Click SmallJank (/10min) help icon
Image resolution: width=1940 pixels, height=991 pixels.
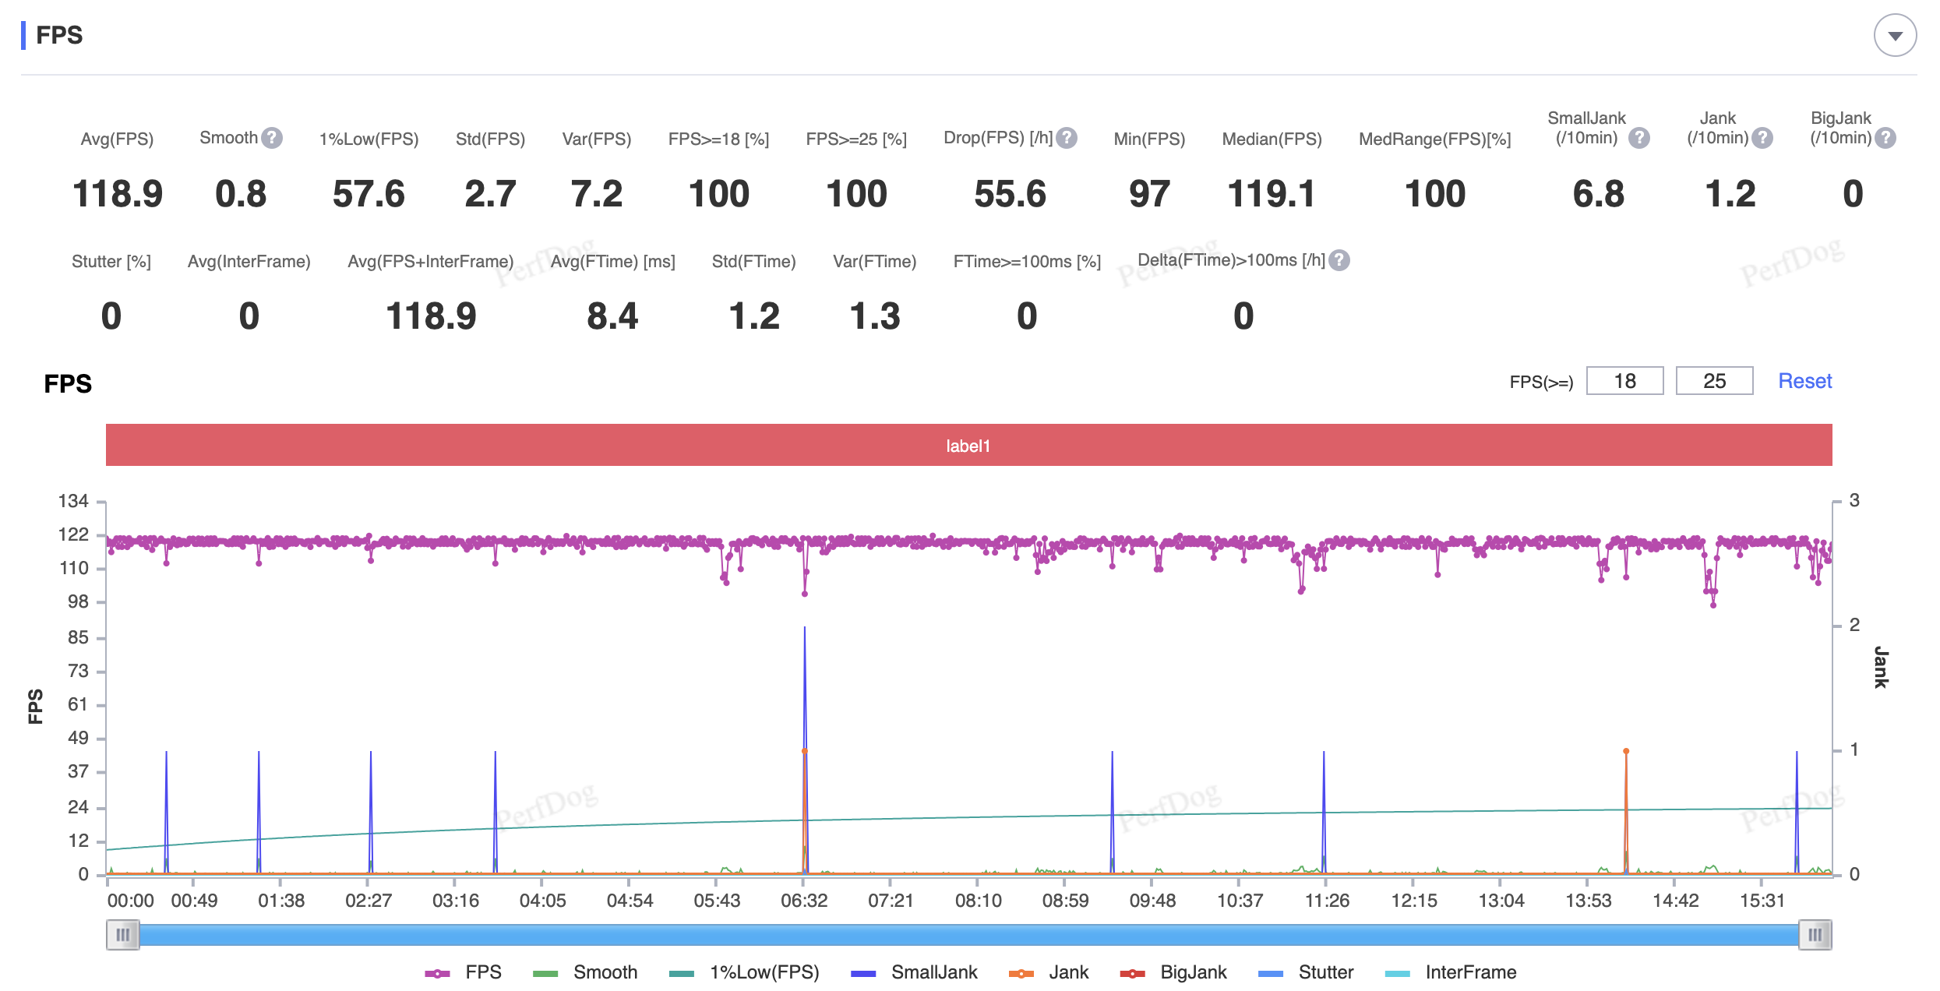(1639, 138)
